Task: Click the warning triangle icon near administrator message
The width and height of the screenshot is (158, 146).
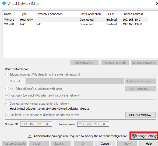Action: point(30,136)
